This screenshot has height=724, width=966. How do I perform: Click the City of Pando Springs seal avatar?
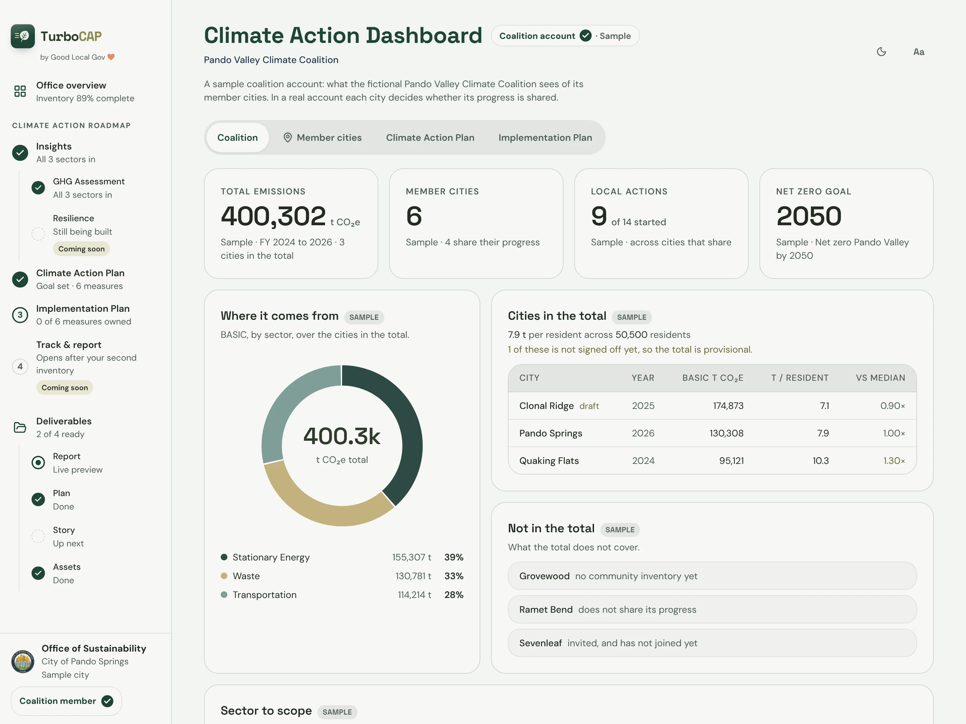[x=23, y=661]
